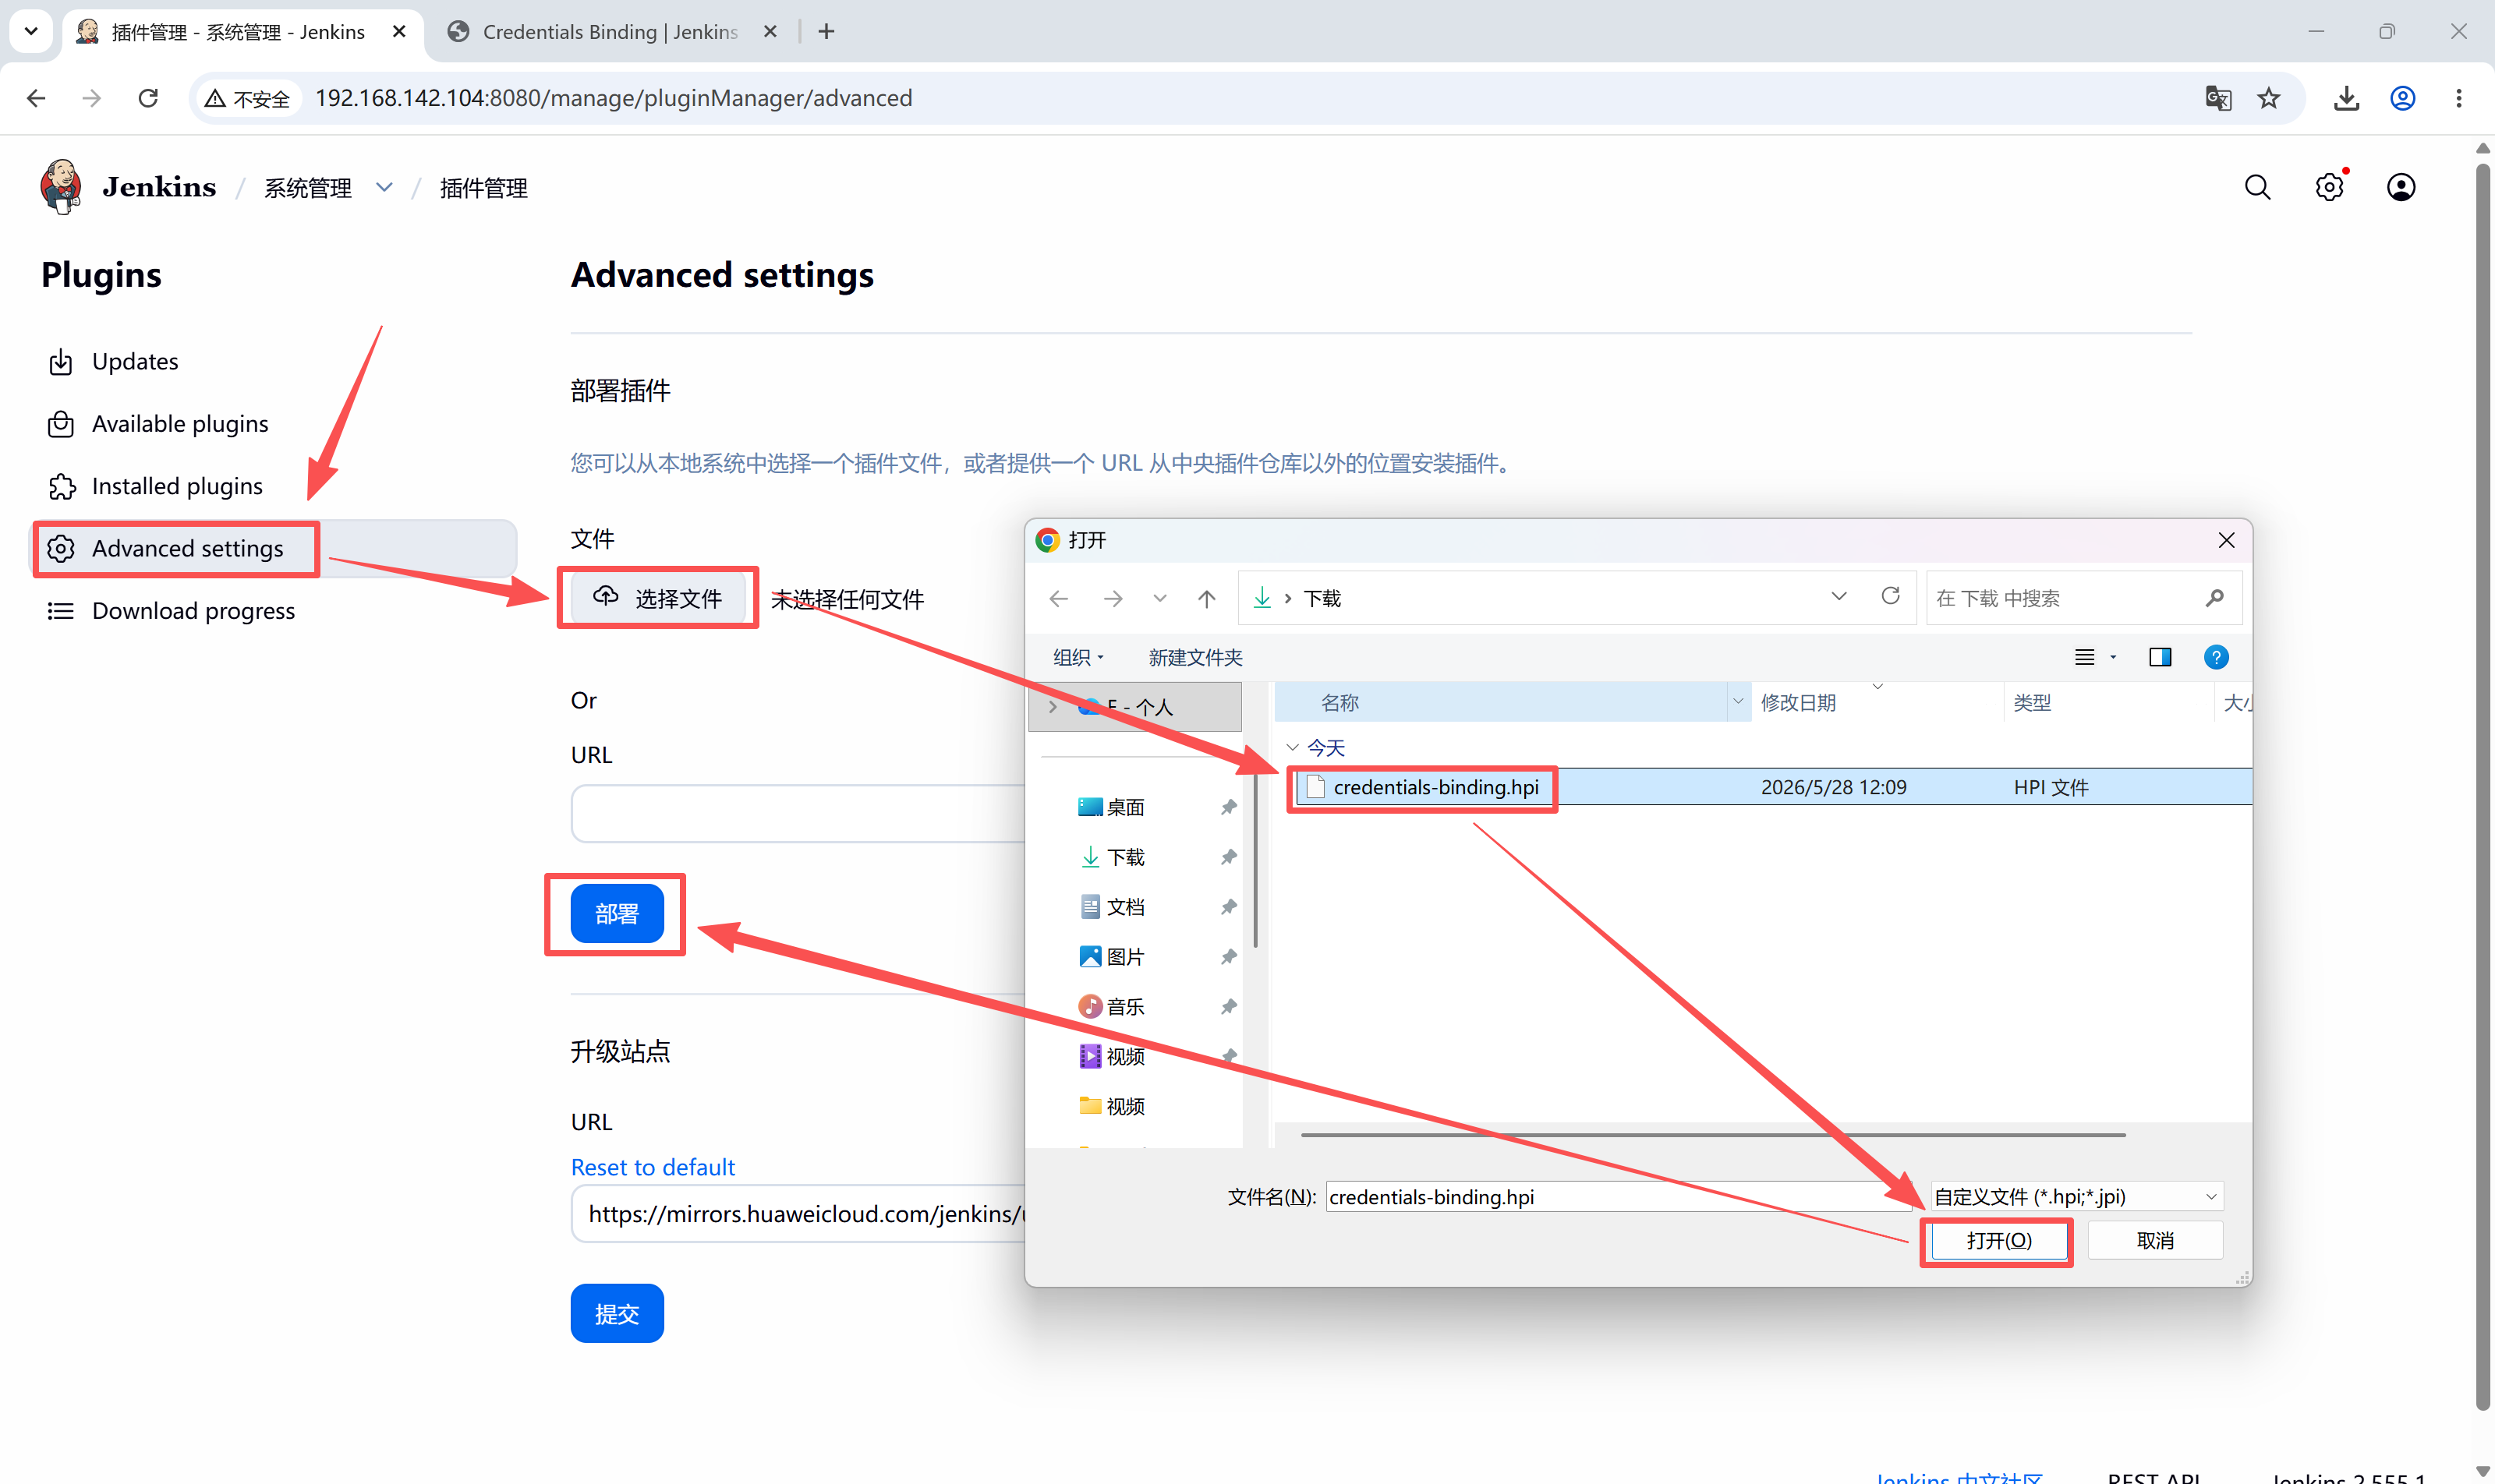The image size is (2495, 1484).
Task: Open Download progress in sidebar
Action: click(193, 611)
